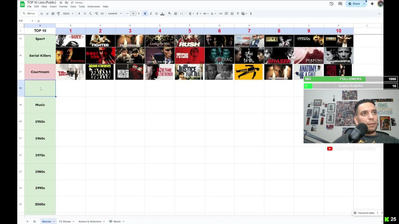Open Convert to table more options
This screenshot has height=224, width=399.
(377, 213)
